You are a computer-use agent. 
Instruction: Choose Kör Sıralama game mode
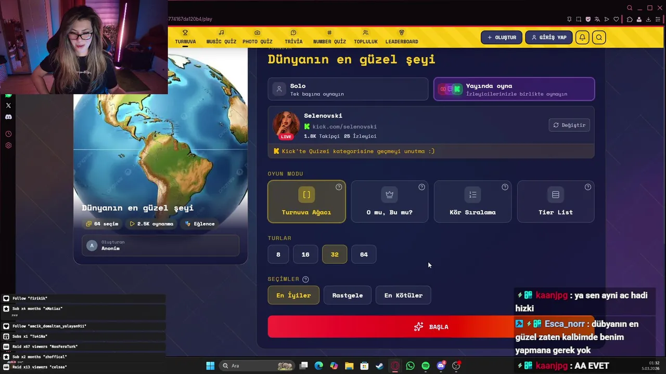tap(472, 202)
